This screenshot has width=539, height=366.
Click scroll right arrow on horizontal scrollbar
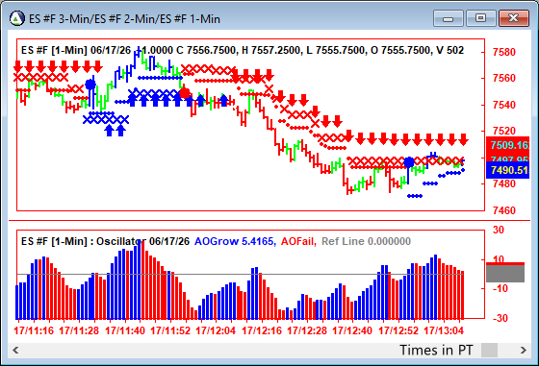[x=524, y=351]
